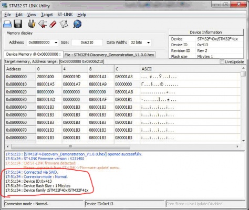Open the View menu
This screenshot has height=210, width=249.
point(32,15)
